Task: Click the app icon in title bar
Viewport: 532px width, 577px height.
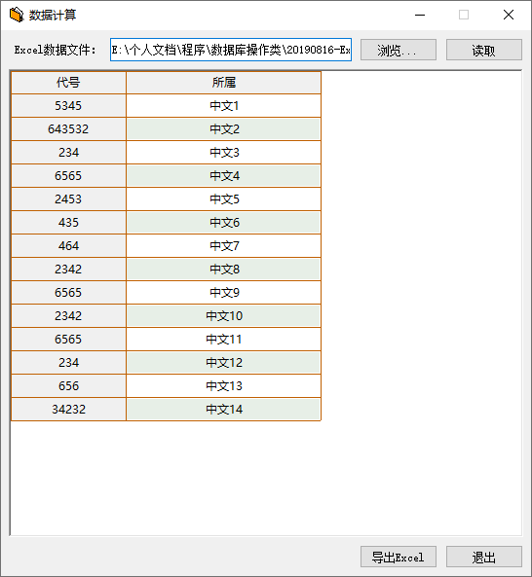Action: [x=17, y=16]
